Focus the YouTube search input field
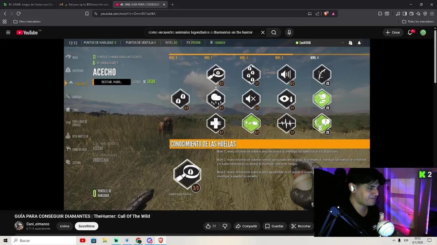Image resolution: width=437 pixels, height=245 pixels. (201, 32)
